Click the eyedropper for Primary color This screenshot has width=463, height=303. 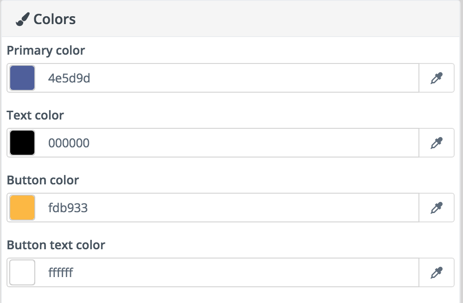click(437, 78)
